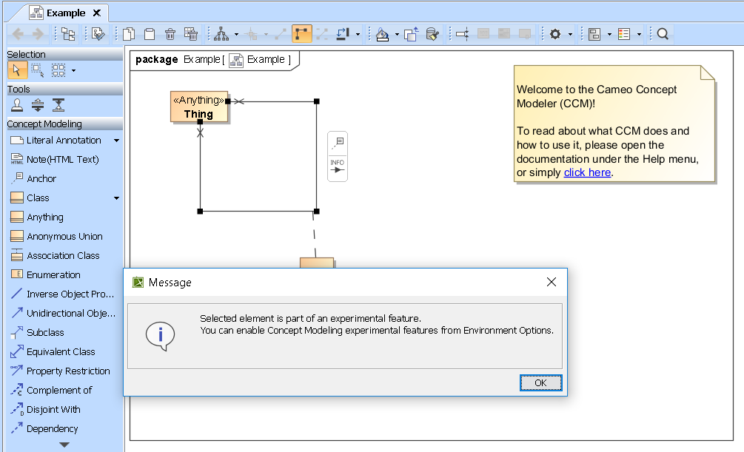This screenshot has height=452, width=744.
Task: Expand the Class palette dropdown arrow
Action: pos(116,198)
